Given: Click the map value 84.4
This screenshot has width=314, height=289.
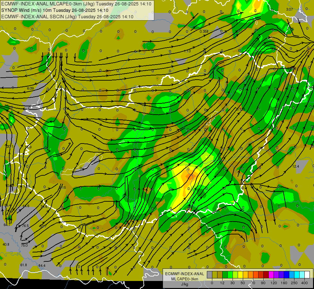Looking at the screenshot, I should click(x=42, y=266).
